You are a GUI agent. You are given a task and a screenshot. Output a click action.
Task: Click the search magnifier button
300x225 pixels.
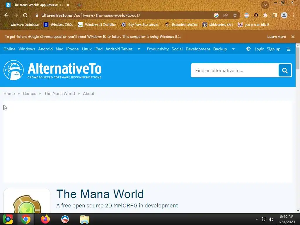(285, 70)
